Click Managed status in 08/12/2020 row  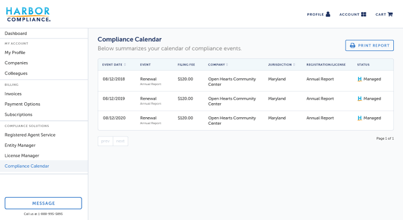[x=372, y=118]
